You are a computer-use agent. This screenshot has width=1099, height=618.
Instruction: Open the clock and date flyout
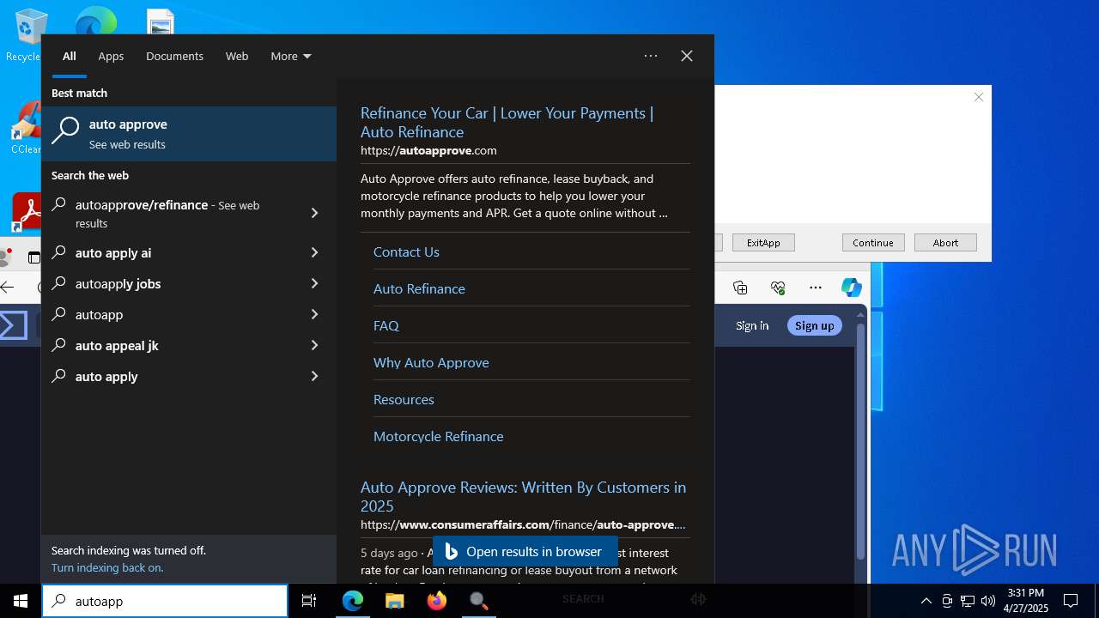point(1026,601)
